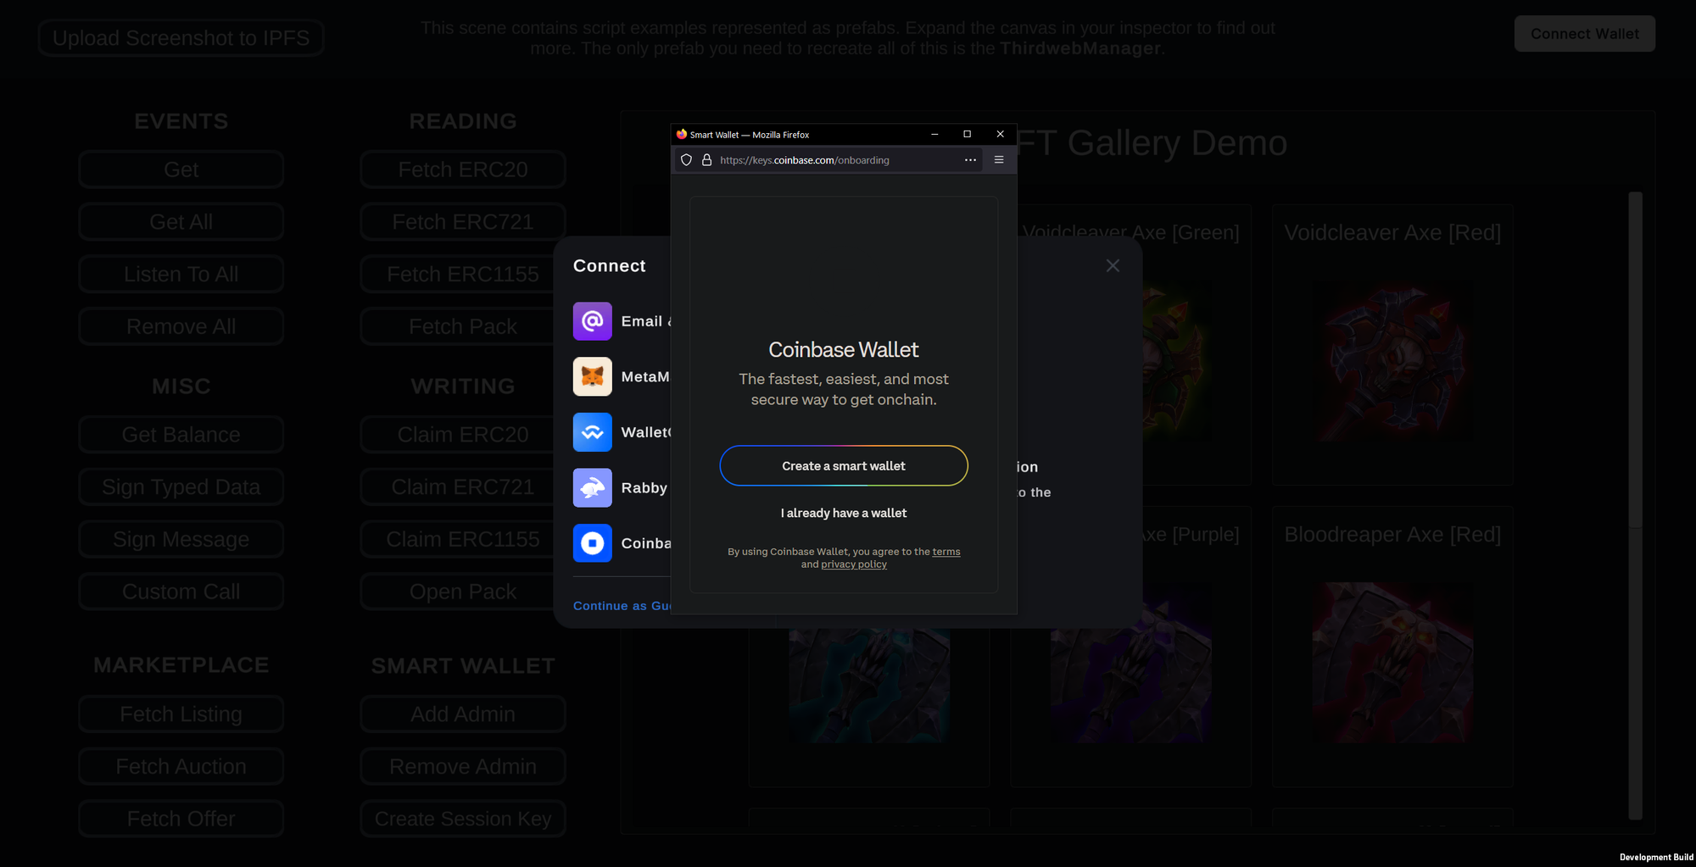The image size is (1696, 867).
Task: Click the Create Session Key button
Action: [463, 819]
